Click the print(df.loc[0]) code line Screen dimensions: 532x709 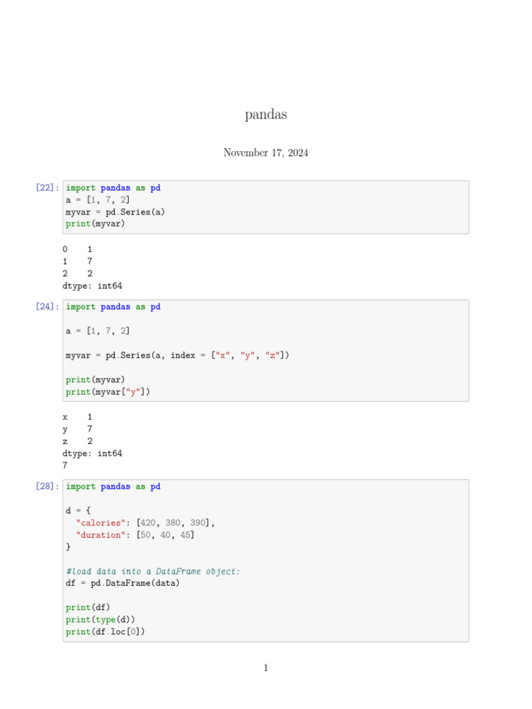pyautogui.click(x=105, y=631)
